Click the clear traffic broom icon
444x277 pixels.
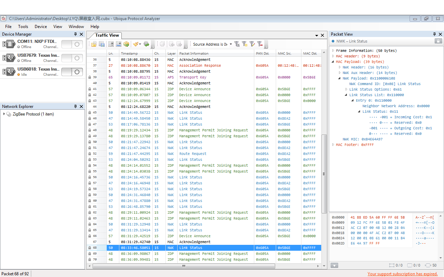pos(136,44)
